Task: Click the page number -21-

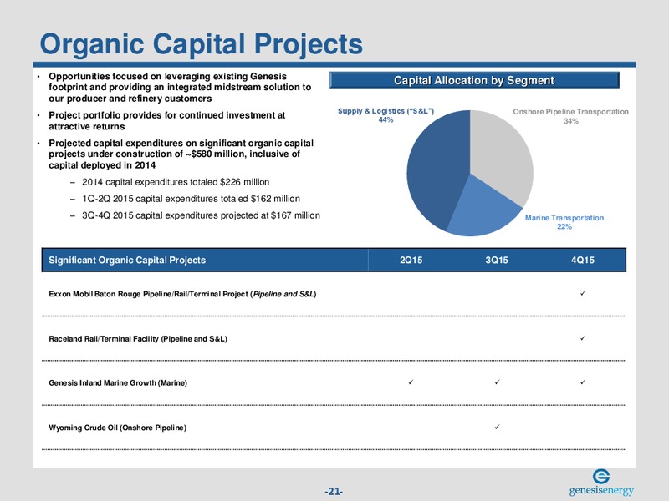Action: [334, 492]
